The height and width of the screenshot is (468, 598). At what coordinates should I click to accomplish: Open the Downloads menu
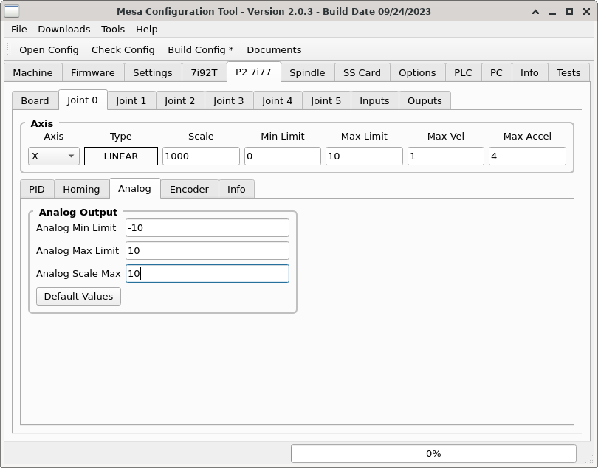pyautogui.click(x=64, y=30)
